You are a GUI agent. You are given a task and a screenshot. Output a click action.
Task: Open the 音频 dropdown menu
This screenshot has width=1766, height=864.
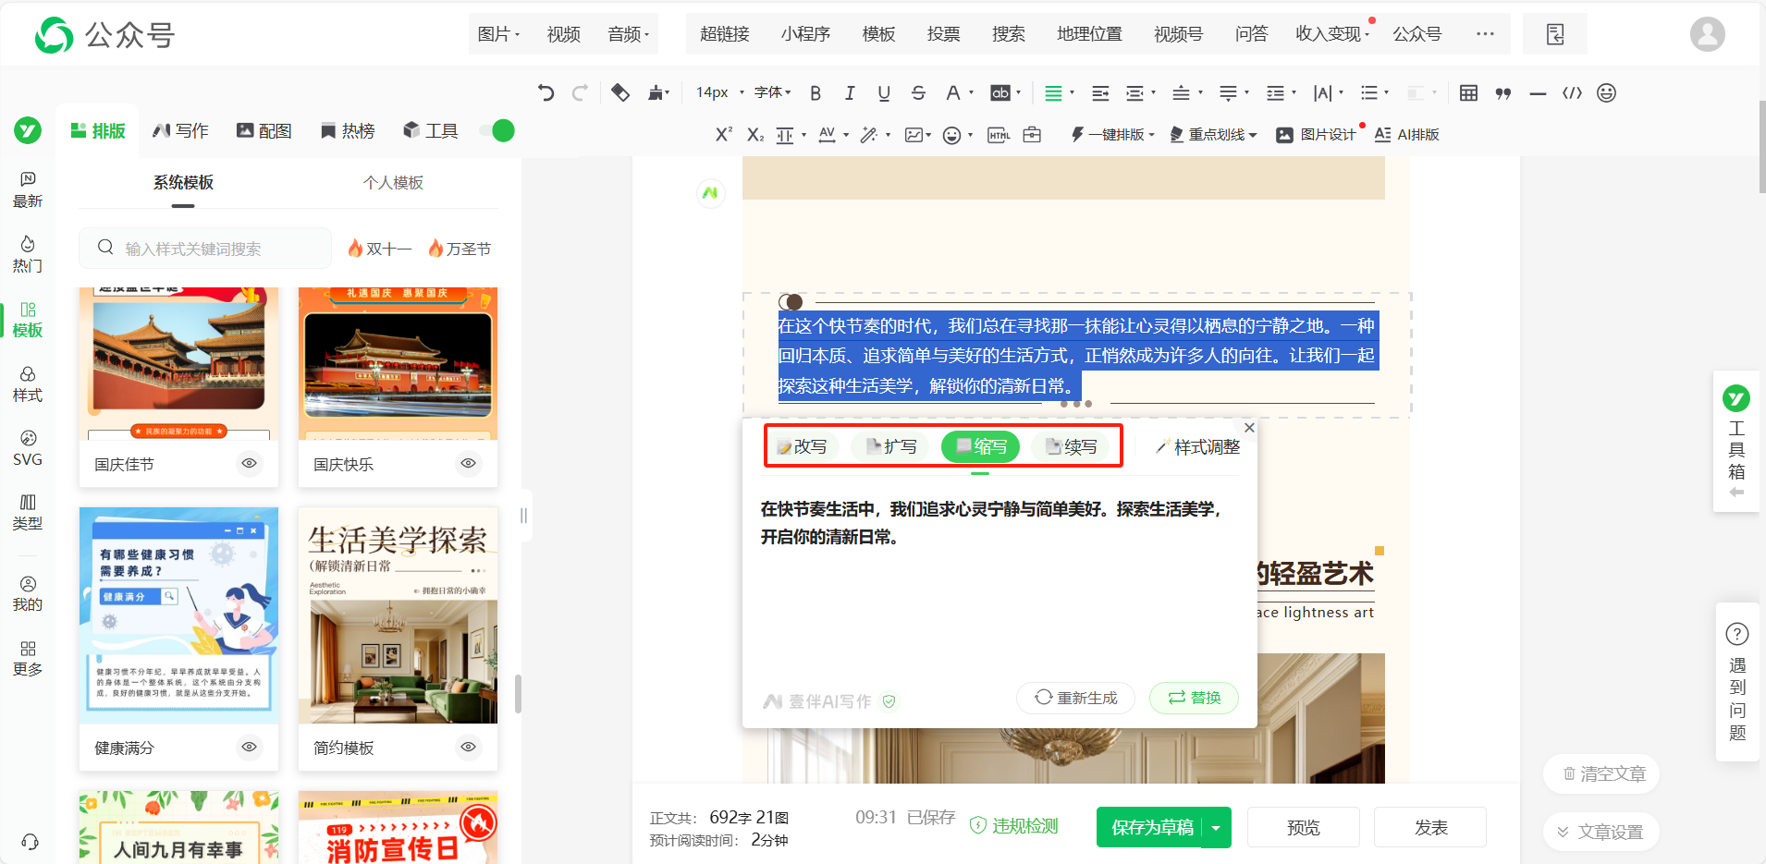[629, 34]
